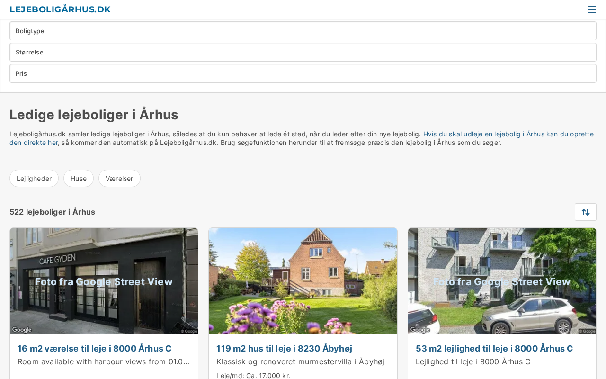Expand the Størrelse dropdown
The height and width of the screenshot is (379, 606).
coord(303,52)
